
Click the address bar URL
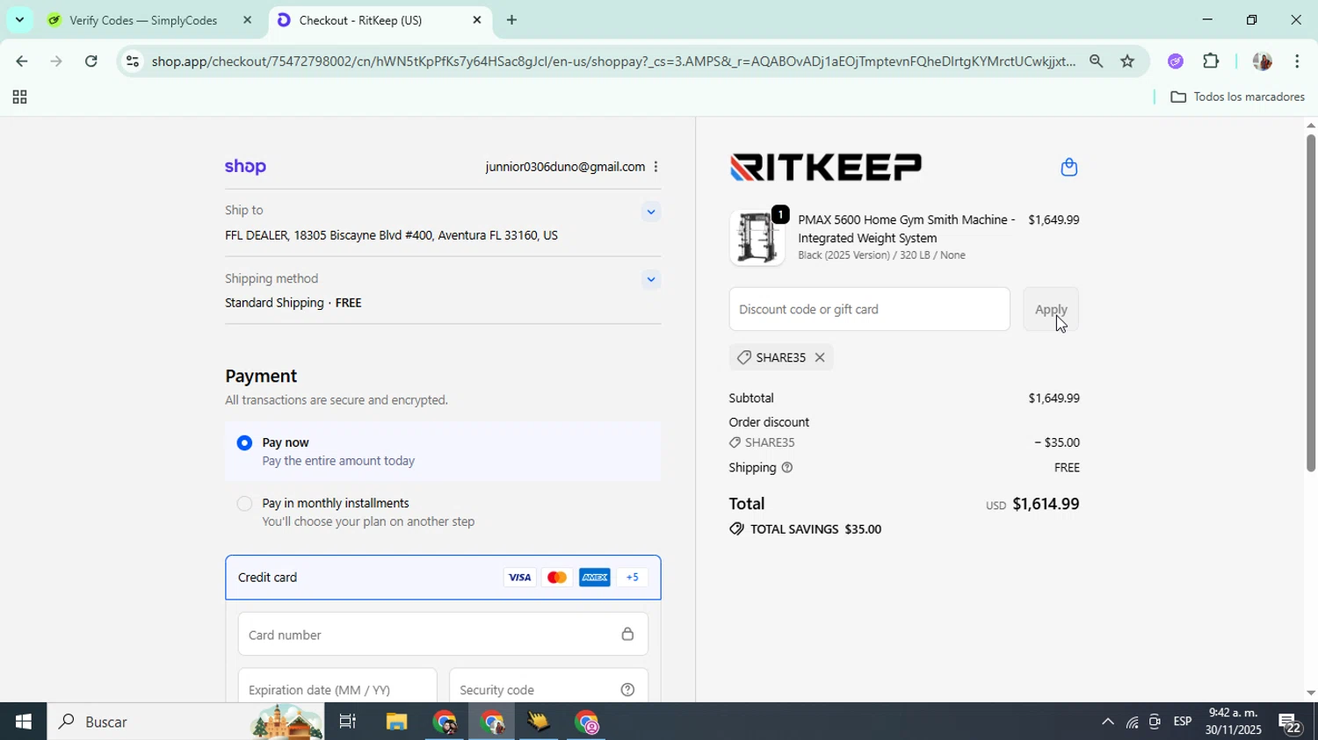tap(613, 61)
